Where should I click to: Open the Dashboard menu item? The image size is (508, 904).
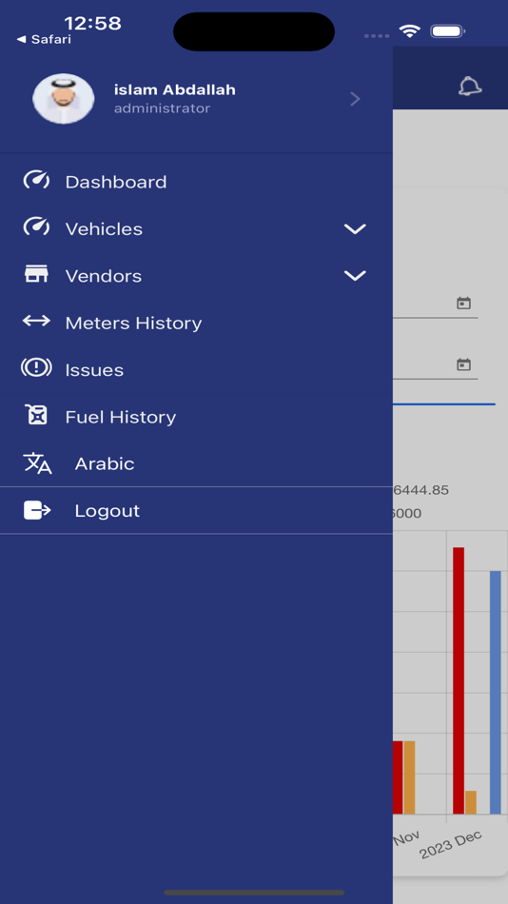196,182
